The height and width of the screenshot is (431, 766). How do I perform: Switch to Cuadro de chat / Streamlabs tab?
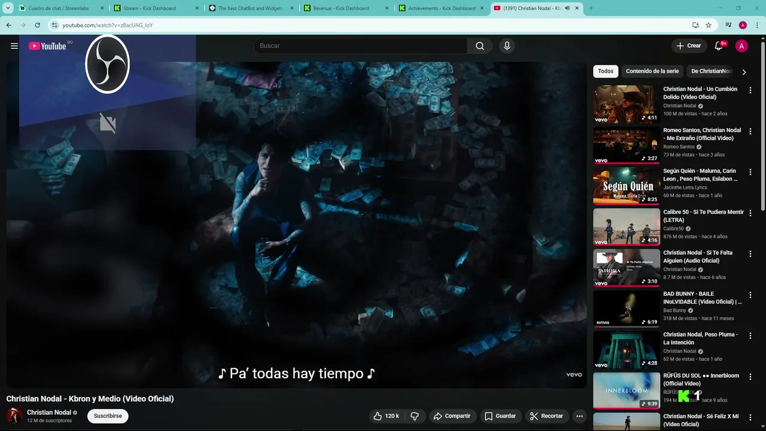62,8
